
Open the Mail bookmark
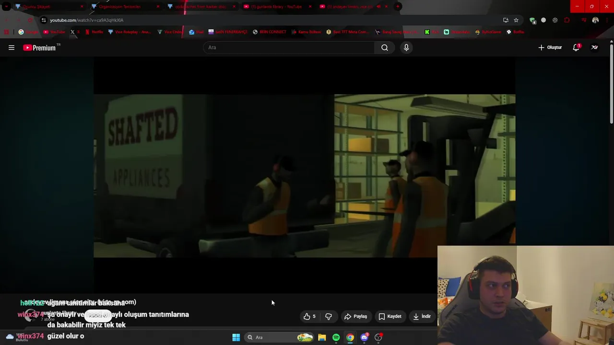pos(196,32)
